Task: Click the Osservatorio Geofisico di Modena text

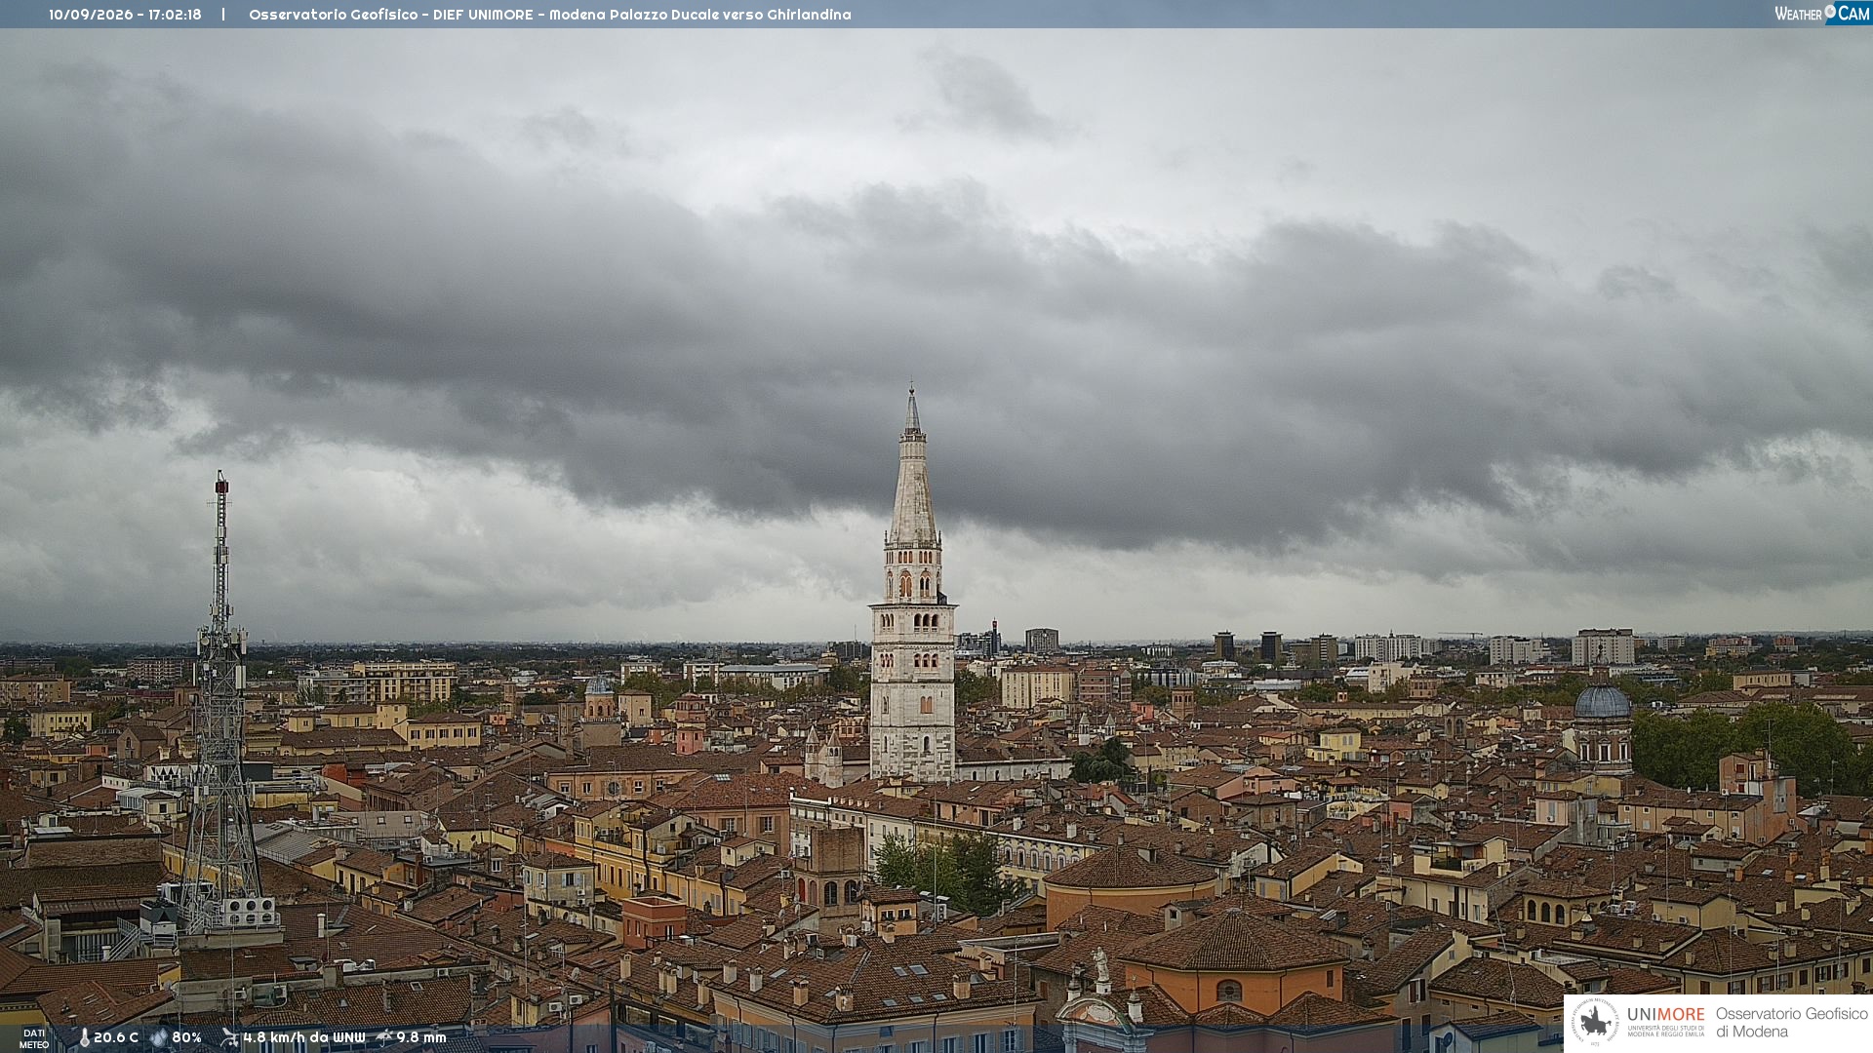Action: tap(1791, 1022)
